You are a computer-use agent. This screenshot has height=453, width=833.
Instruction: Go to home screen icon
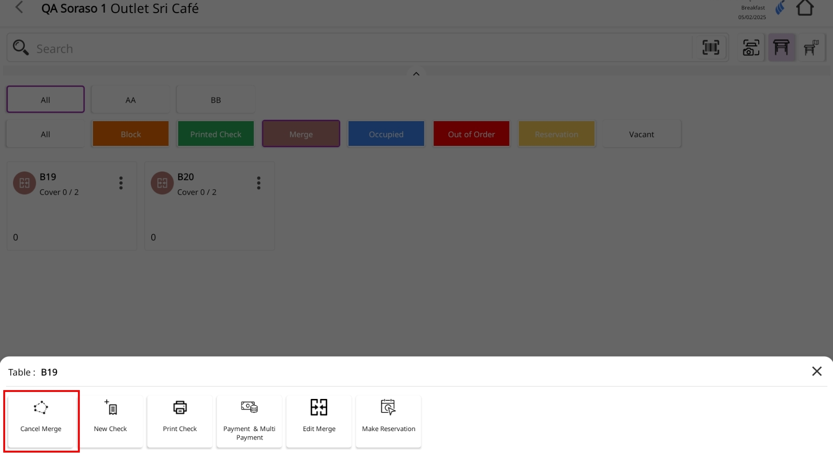click(805, 8)
